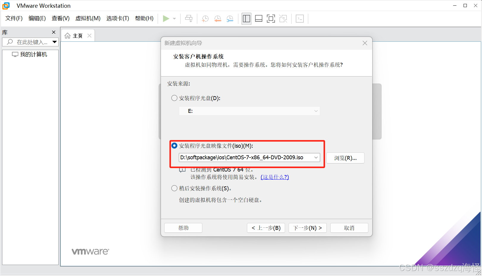Open the snapshot manager icon
Screen dimensions: 482x276
(230, 19)
